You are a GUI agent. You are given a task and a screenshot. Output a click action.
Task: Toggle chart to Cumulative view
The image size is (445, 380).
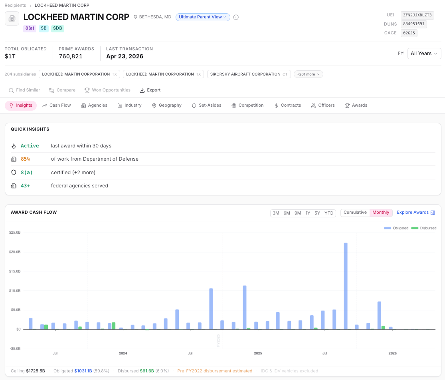pos(355,213)
